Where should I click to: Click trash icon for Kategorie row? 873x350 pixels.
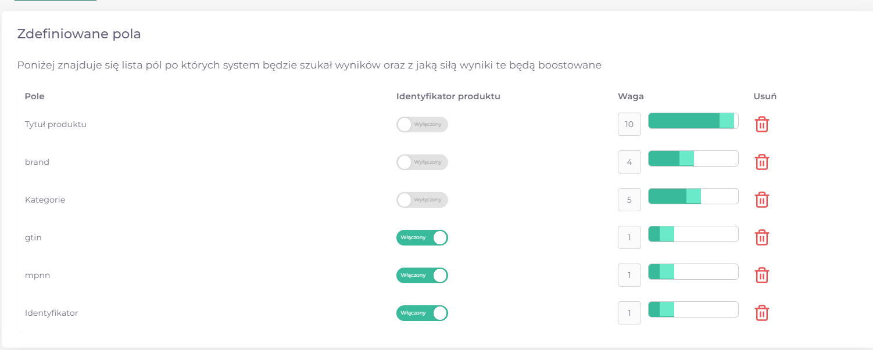(x=761, y=200)
